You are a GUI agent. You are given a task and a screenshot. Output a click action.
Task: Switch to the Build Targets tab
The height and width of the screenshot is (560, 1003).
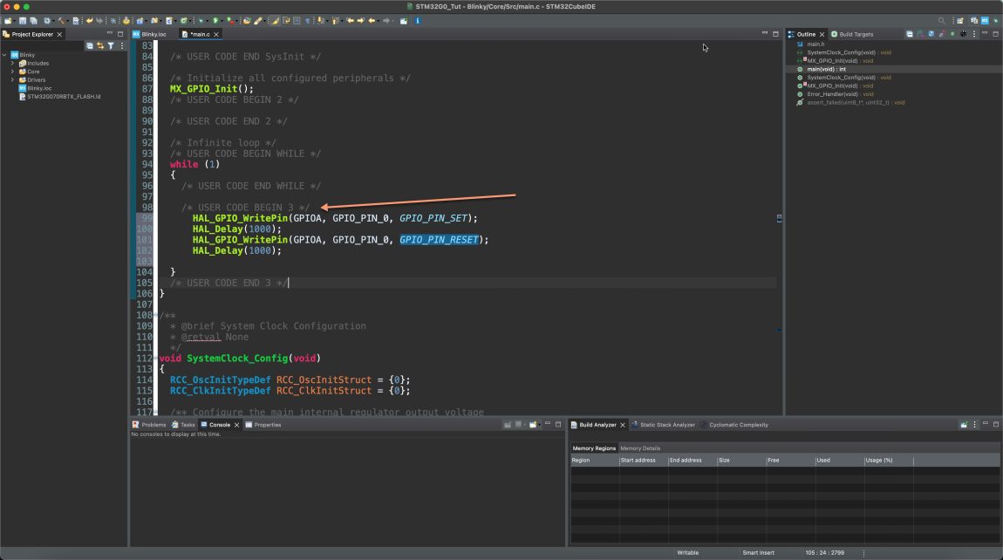click(x=852, y=34)
